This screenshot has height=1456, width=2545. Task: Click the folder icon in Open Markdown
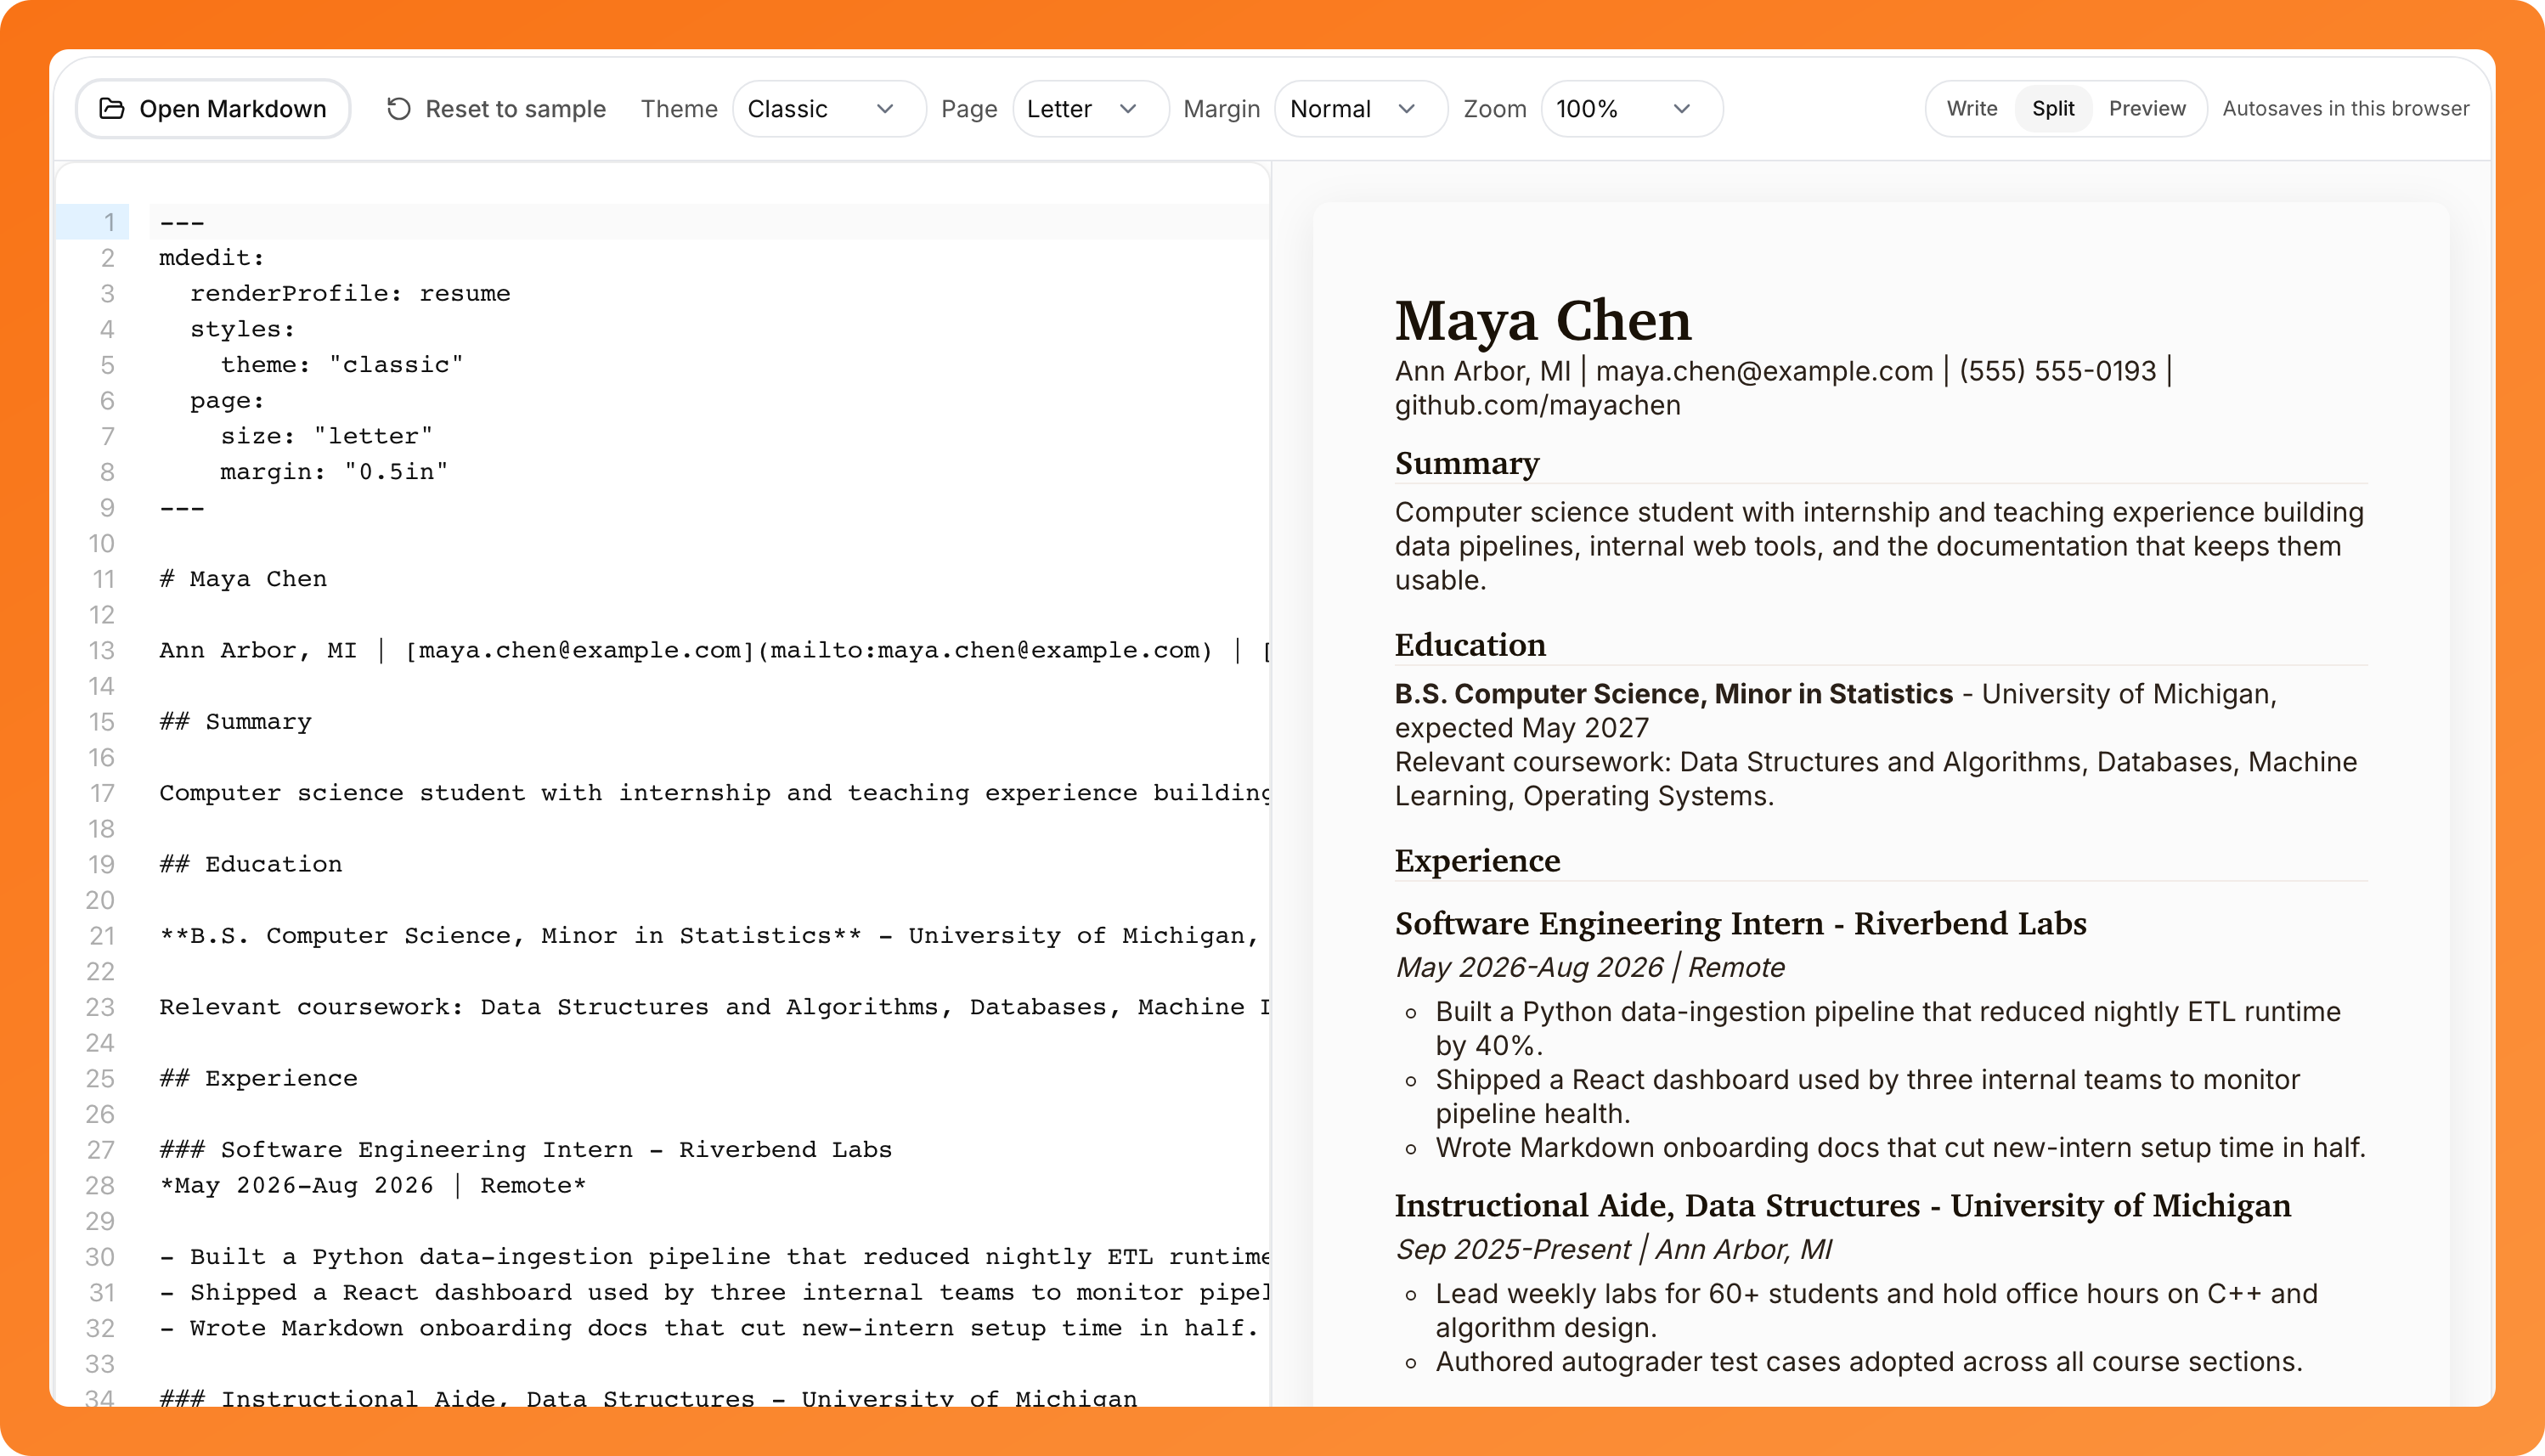[x=112, y=108]
